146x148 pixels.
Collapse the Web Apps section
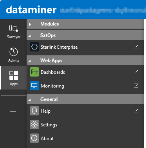30,61
